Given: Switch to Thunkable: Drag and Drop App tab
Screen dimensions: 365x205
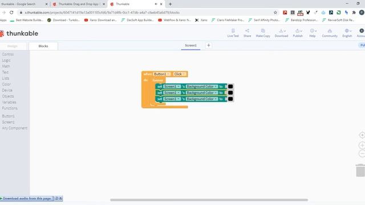Looking at the screenshot, I should pos(79,4).
